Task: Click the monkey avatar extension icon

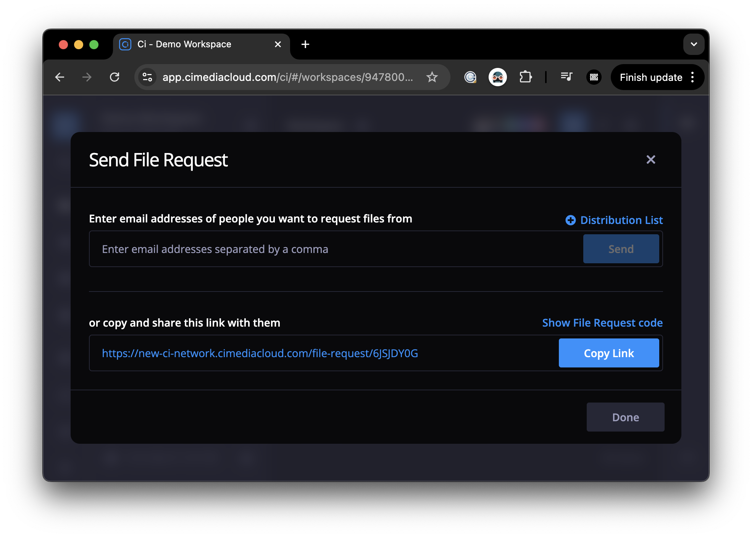Action: (498, 77)
